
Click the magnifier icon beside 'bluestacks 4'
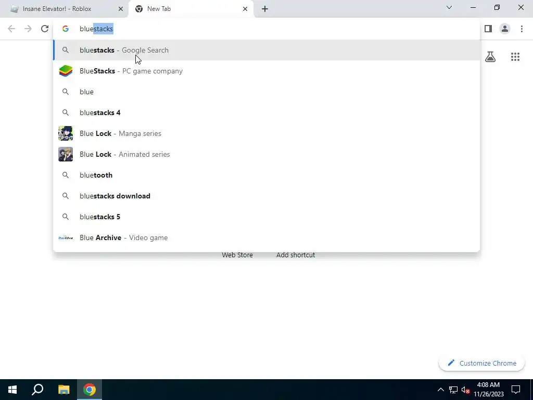pos(65,113)
